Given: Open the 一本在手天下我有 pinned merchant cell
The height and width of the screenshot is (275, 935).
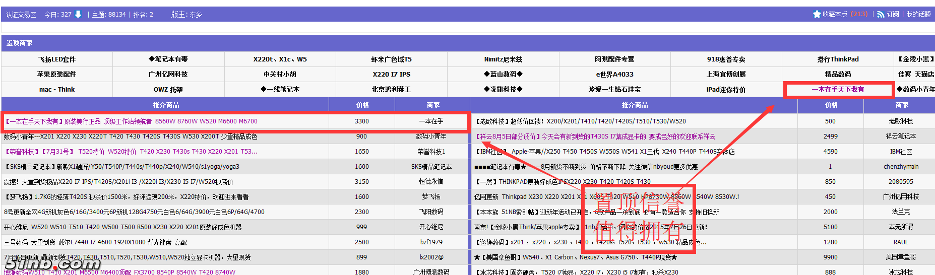Looking at the screenshot, I should tap(838, 90).
